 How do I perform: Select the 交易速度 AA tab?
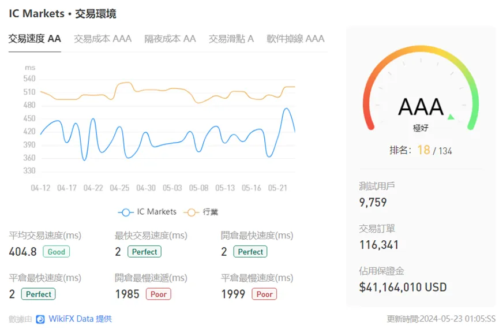(x=35, y=39)
